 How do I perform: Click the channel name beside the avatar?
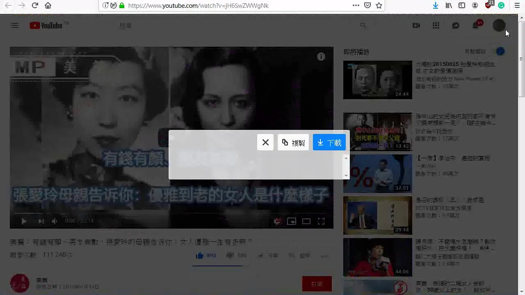[42, 280]
